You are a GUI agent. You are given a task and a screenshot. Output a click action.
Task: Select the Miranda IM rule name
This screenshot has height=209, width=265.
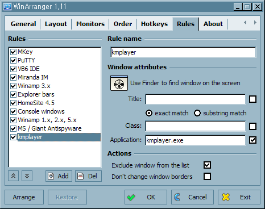(33, 77)
